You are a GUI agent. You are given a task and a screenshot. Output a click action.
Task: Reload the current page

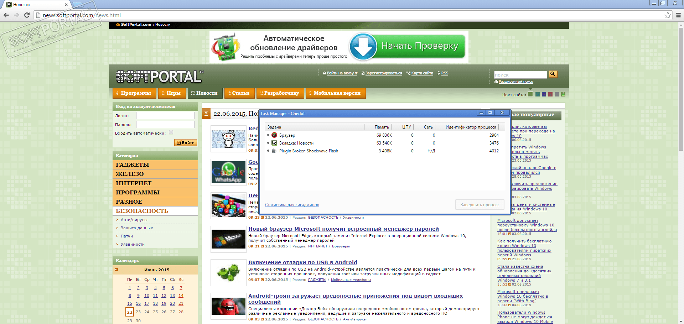[27, 15]
